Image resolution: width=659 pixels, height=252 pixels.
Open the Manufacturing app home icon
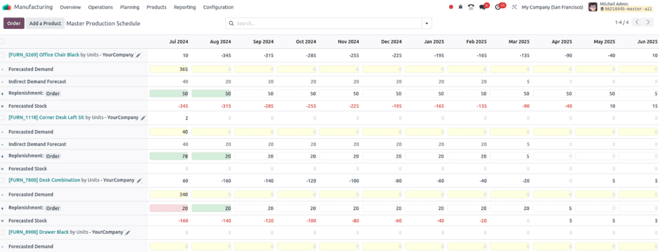click(x=7, y=7)
